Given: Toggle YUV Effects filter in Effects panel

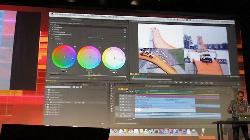Looking at the screenshot, I should [81, 87].
